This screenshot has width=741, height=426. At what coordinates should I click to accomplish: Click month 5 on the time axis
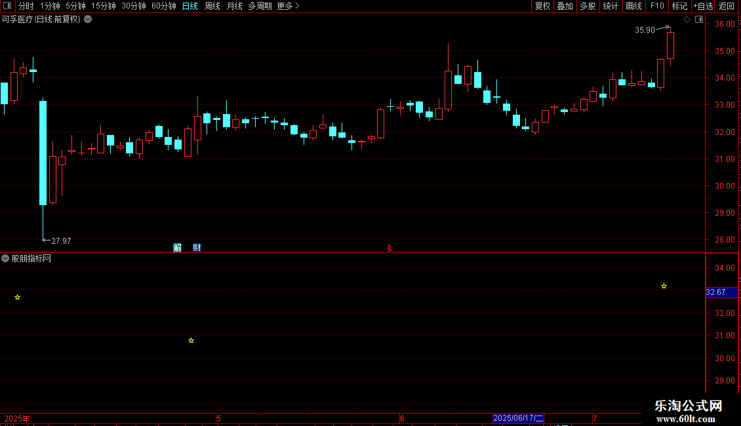(219, 418)
